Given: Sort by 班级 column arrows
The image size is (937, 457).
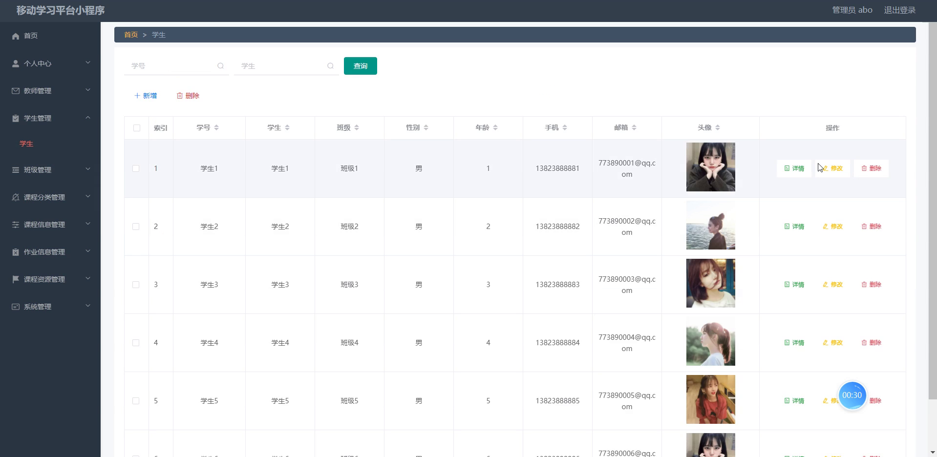Looking at the screenshot, I should (357, 127).
